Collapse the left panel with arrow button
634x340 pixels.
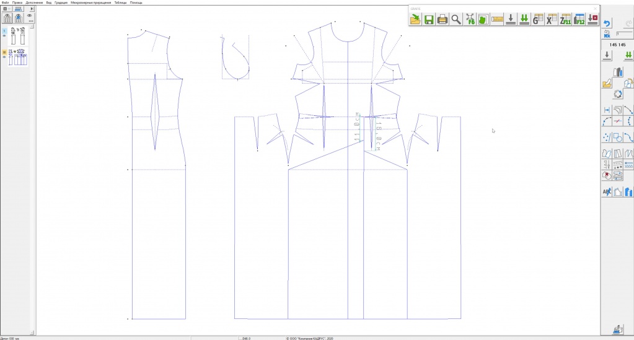[x=32, y=9]
